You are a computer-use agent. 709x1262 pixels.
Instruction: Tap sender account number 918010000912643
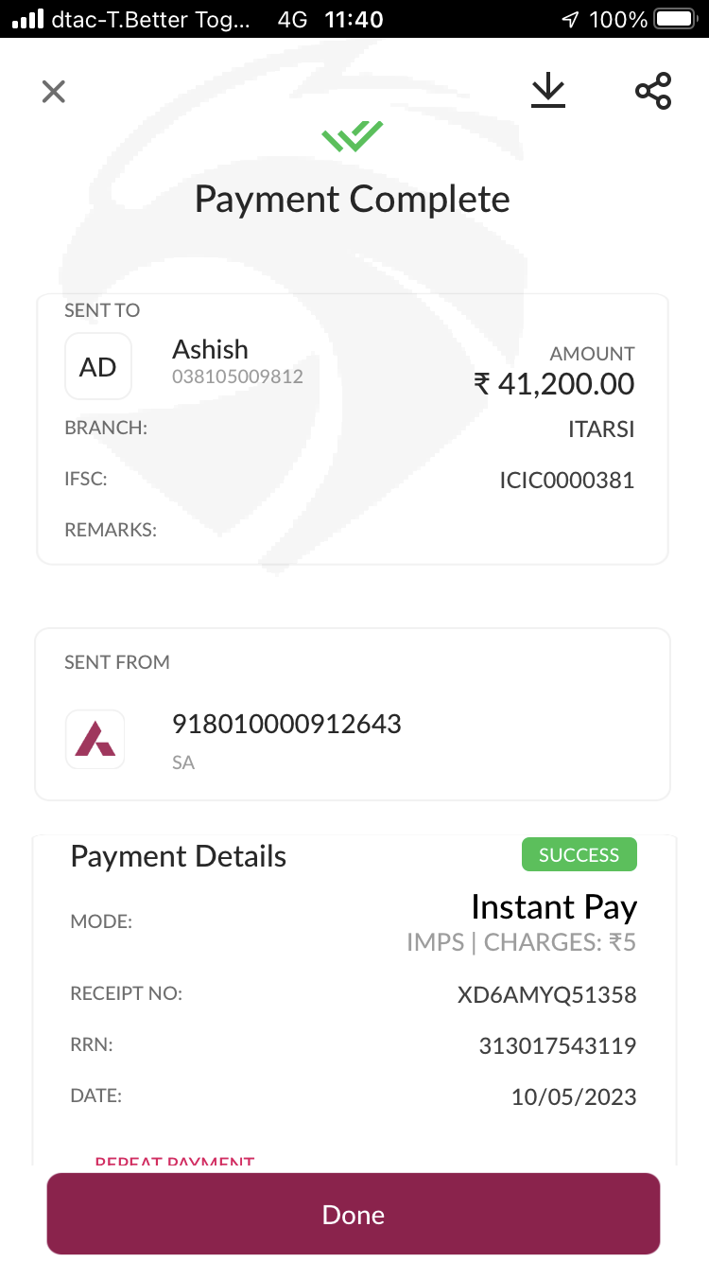point(286,725)
